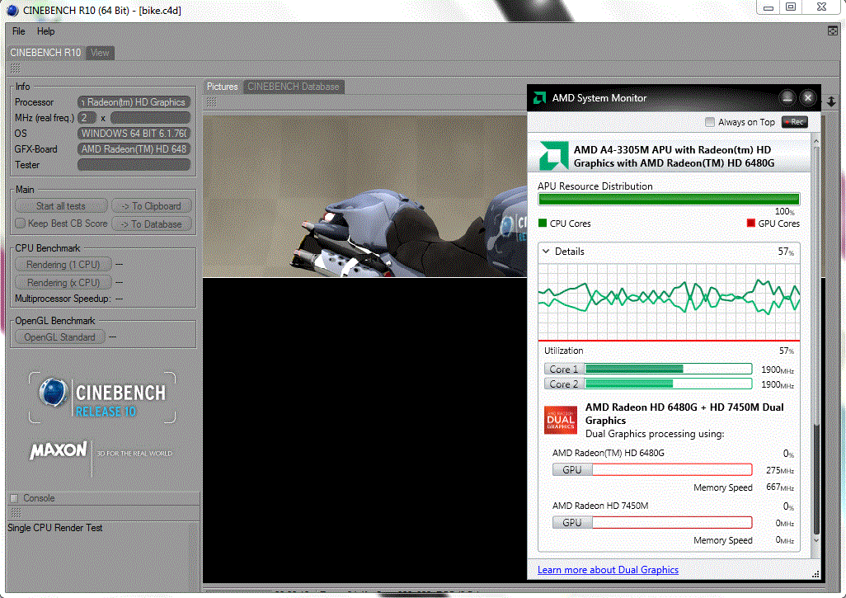Viewport: 846px width, 598px height.
Task: Click the To Clipboard button
Action: (152, 206)
